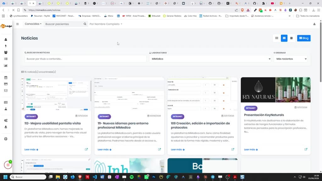Click the credit card sidebar icon
322x181 pixels.
pyautogui.click(x=6, y=84)
